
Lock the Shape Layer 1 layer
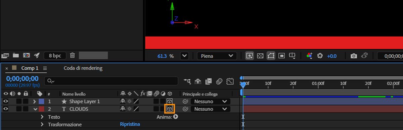point(26,101)
